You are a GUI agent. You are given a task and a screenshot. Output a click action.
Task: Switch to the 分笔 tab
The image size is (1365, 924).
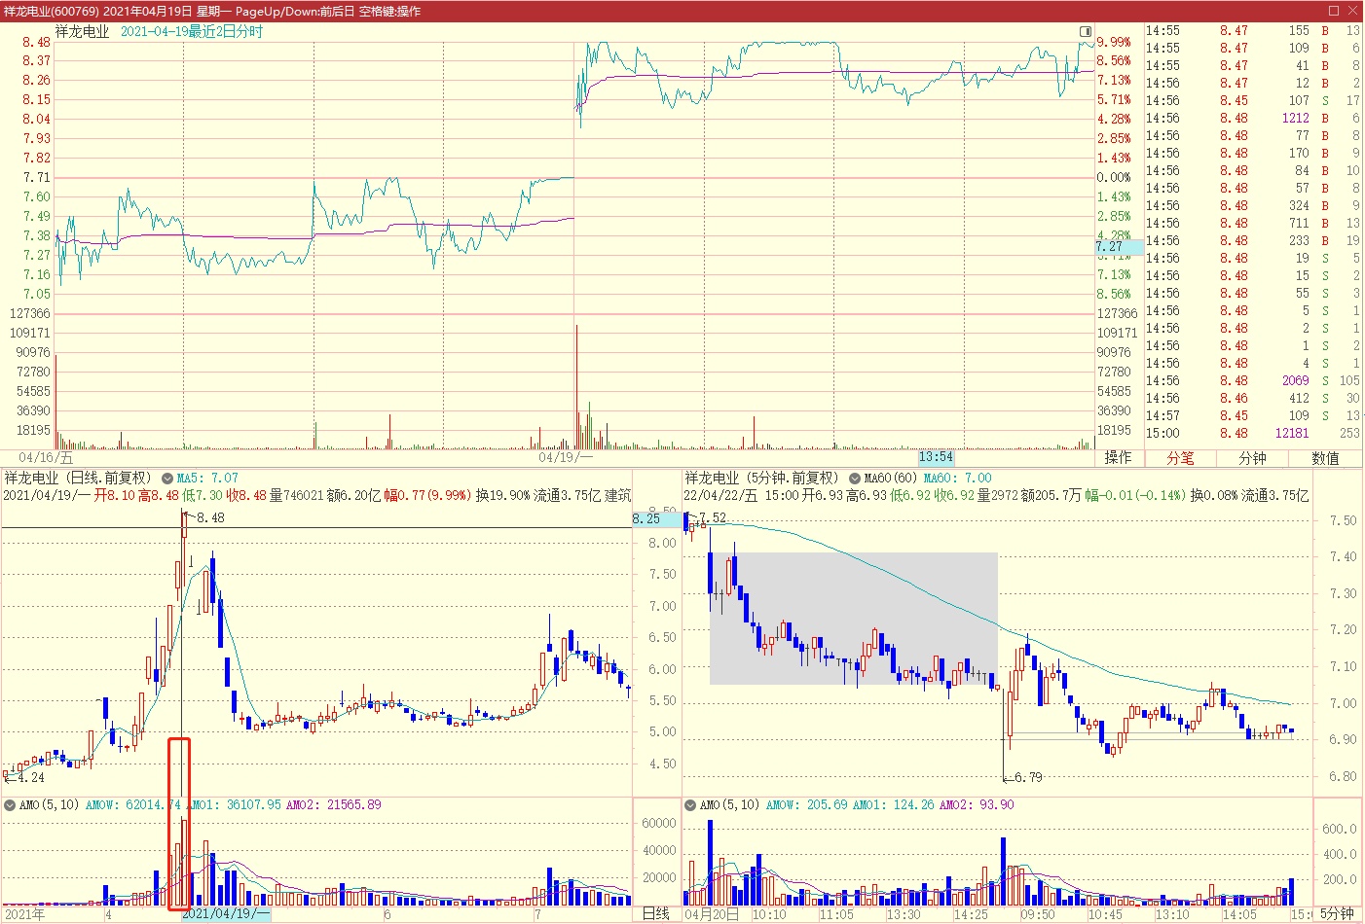[1180, 457]
